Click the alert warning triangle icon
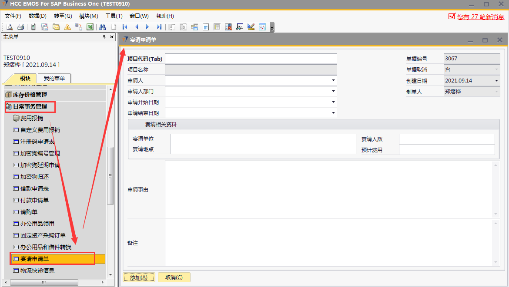The image size is (509, 287). [x=67, y=27]
